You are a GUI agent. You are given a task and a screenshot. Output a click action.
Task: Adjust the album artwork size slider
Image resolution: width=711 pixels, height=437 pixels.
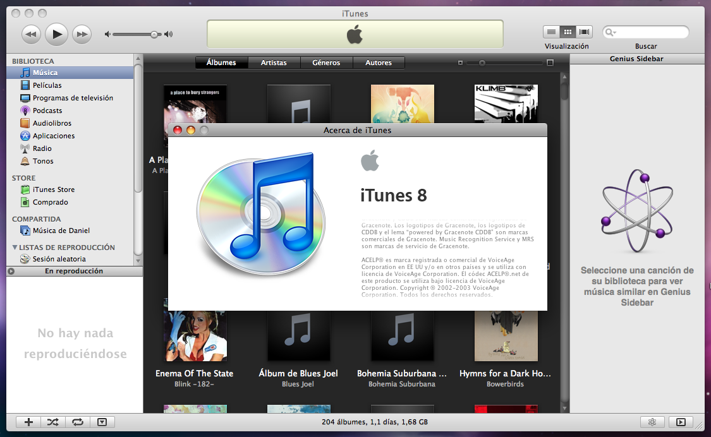coord(482,63)
